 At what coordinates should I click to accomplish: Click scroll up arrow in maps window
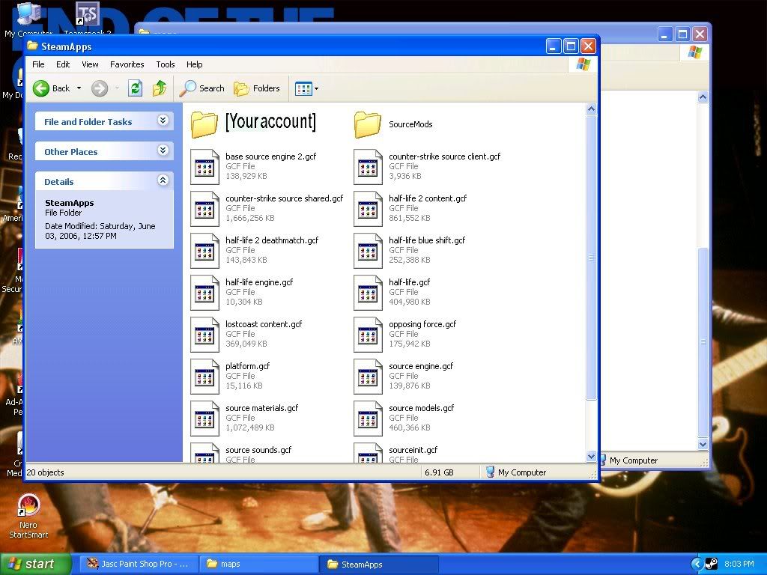click(703, 97)
